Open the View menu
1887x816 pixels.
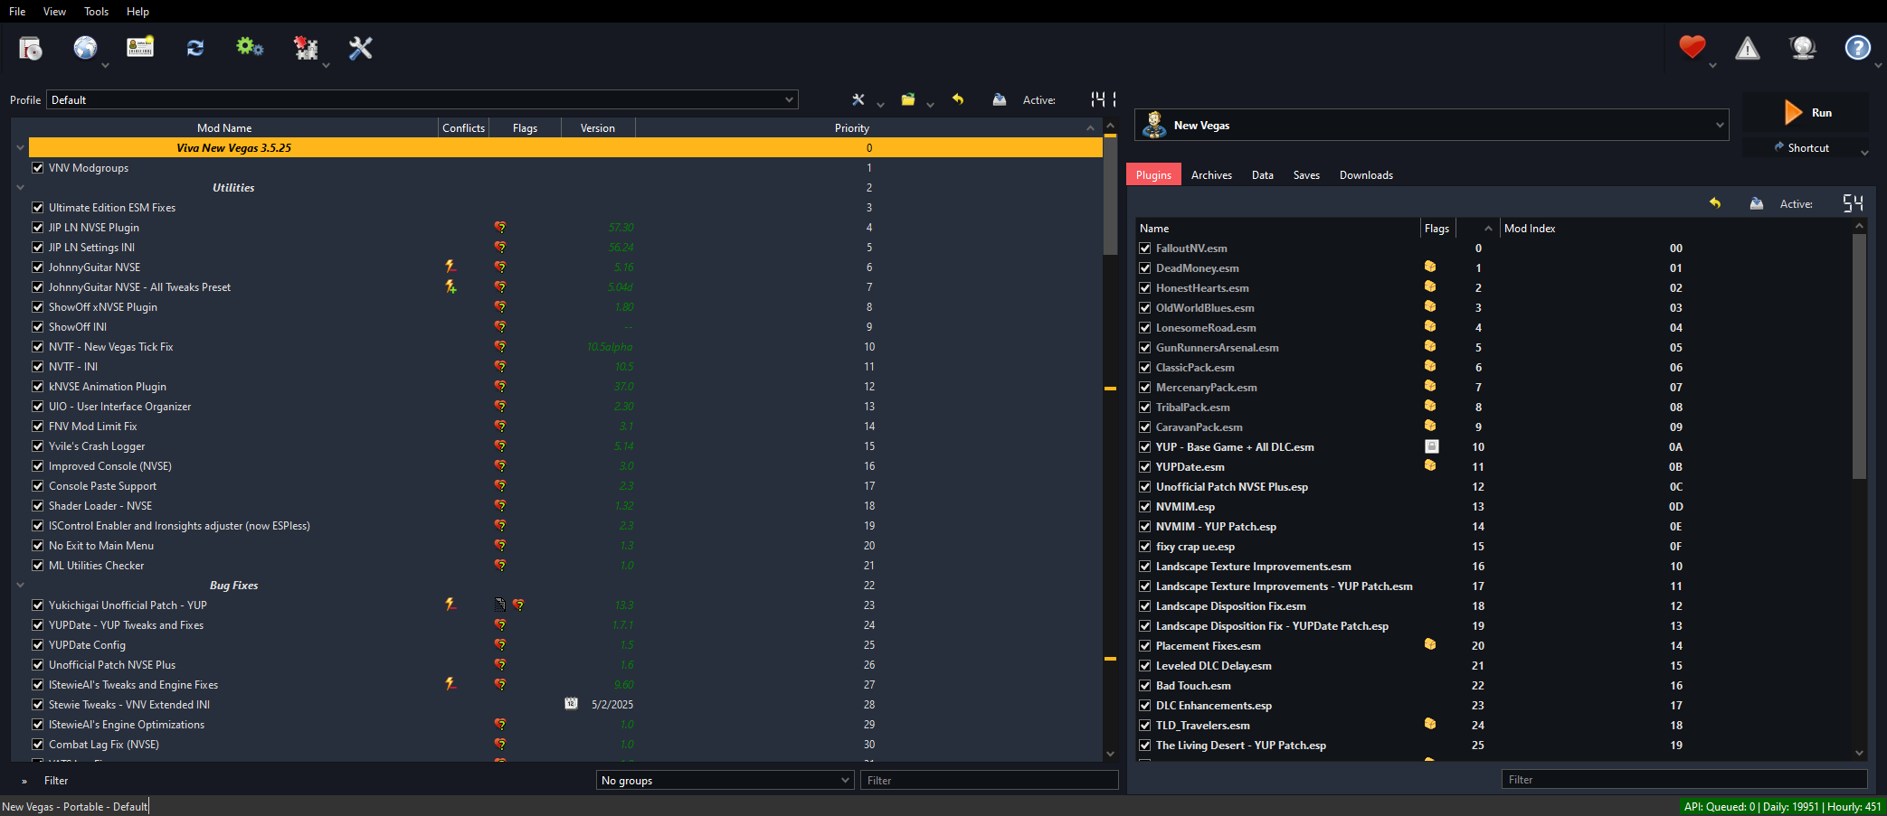pyautogui.click(x=54, y=12)
